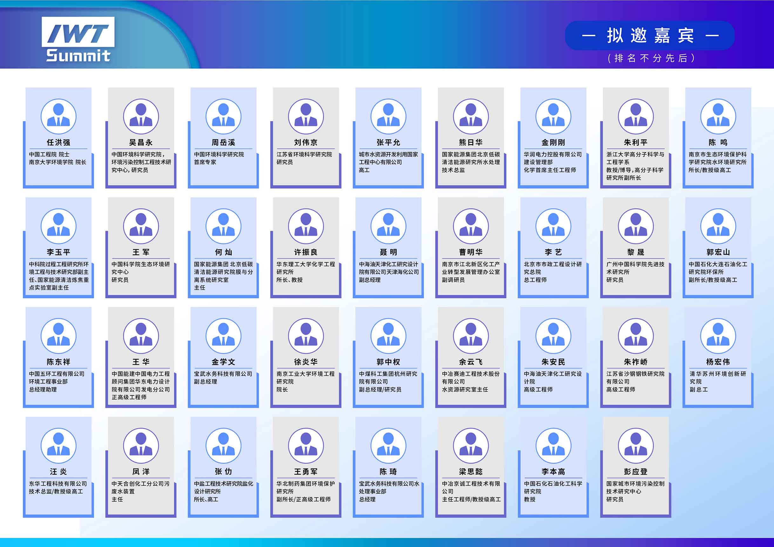Click avatar icon above 陈鸣
The image size is (774, 547).
tap(718, 117)
